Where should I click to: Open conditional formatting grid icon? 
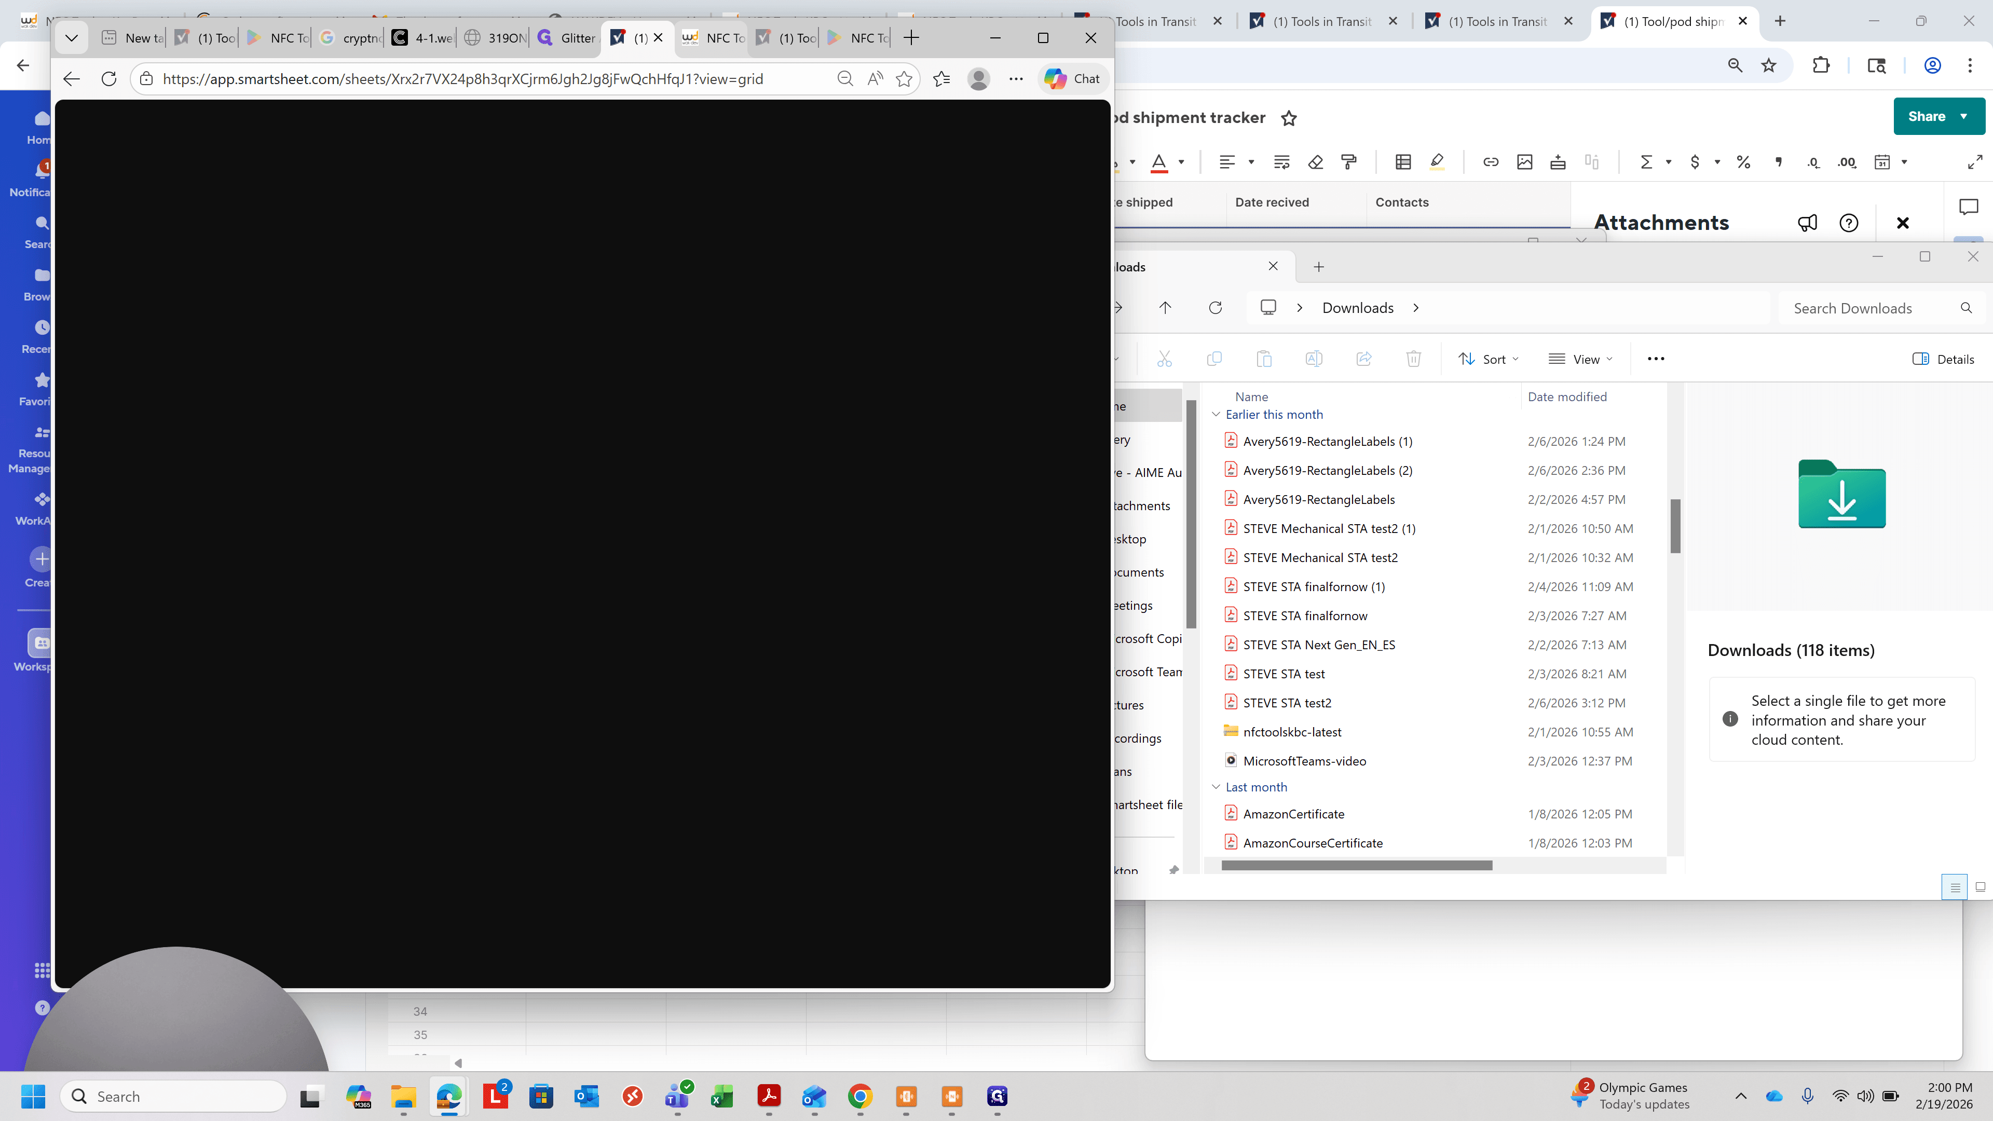[x=1403, y=162]
